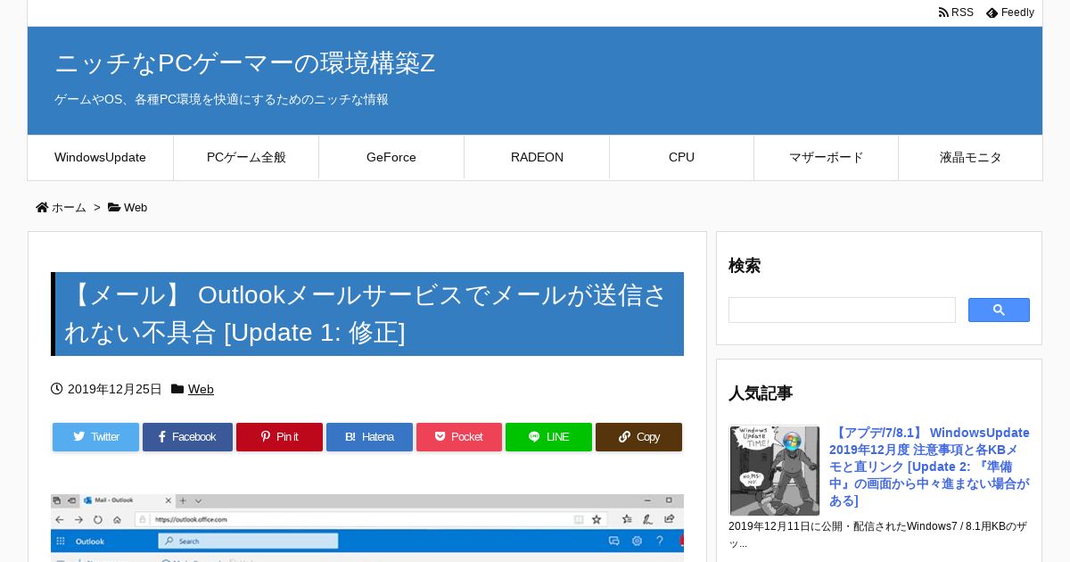Open the RSS feed link

956,12
